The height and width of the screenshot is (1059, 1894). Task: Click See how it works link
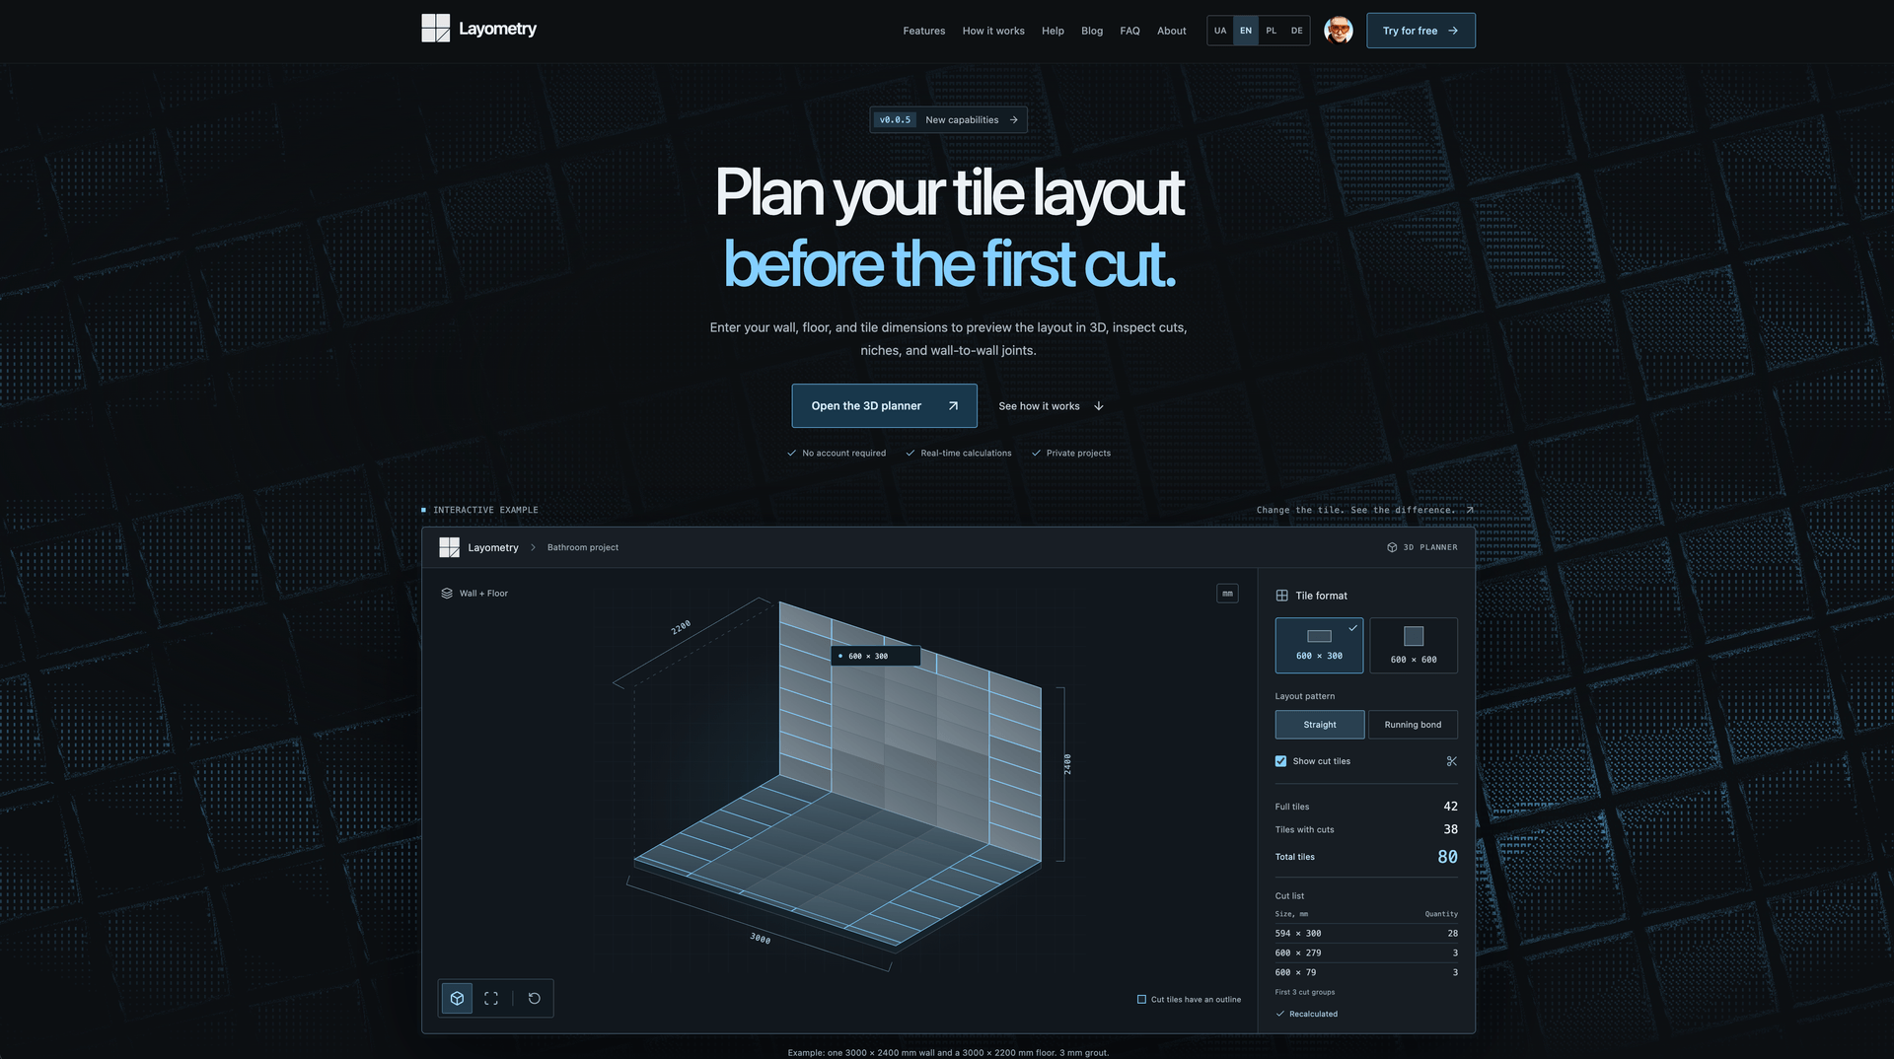click(x=1051, y=406)
